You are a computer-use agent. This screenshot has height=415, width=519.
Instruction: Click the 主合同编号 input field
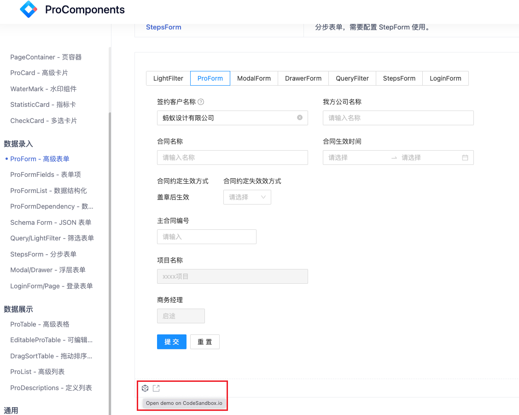pos(206,237)
